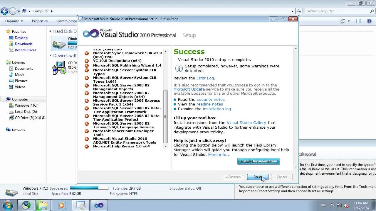Viewport: 376px width, 211px height.
Task: Click Install Documentation button
Action: [258, 161]
